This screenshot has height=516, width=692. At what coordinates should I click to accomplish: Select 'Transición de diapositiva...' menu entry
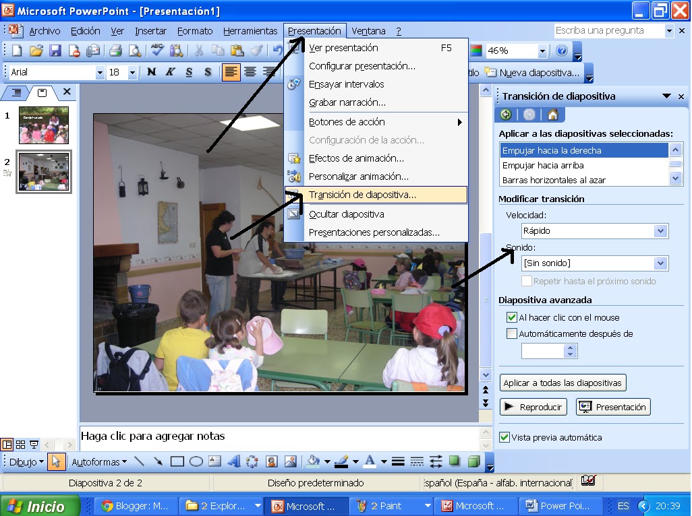(376, 195)
